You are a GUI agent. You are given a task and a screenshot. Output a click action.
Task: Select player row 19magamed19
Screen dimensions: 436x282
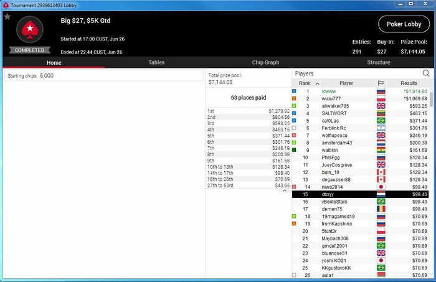pyautogui.click(x=360, y=217)
